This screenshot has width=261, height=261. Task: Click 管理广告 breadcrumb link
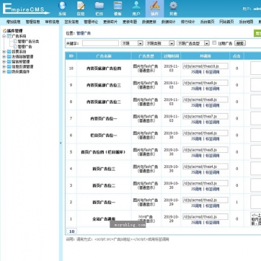[84, 33]
